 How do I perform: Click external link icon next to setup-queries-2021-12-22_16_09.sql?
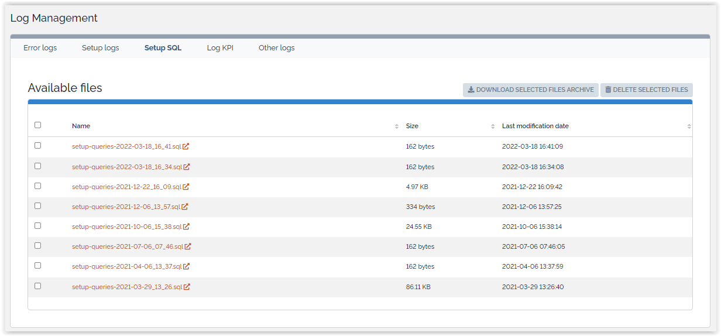pyautogui.click(x=186, y=187)
